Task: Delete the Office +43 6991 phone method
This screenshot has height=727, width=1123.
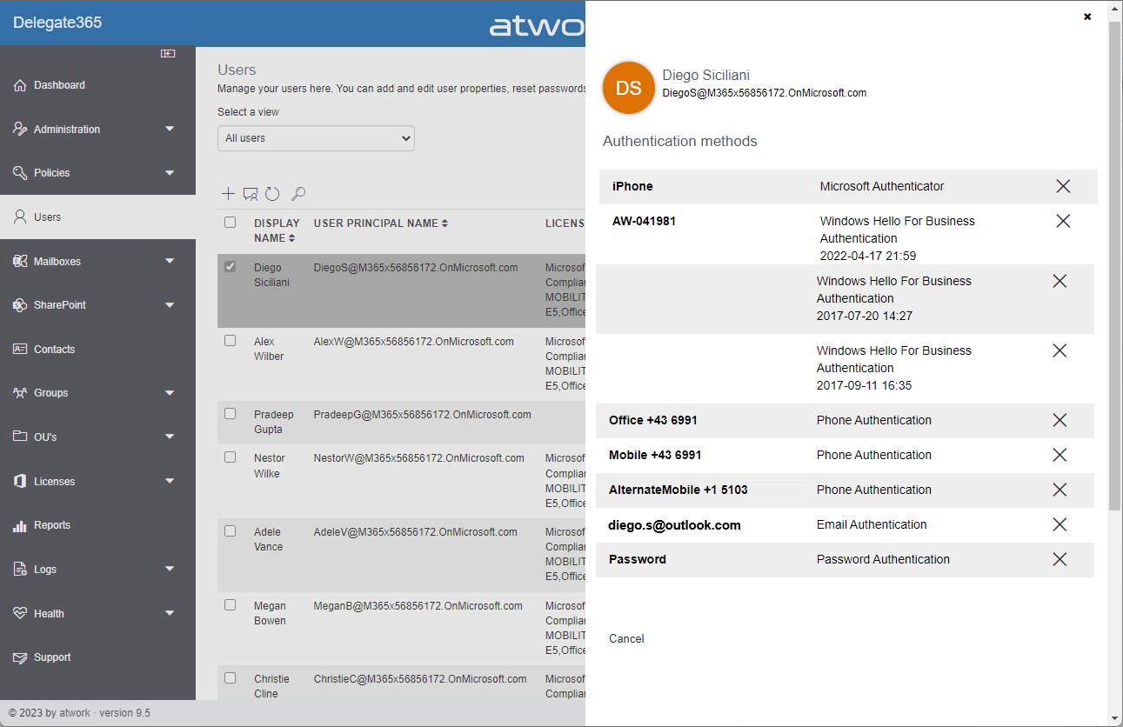Action: (x=1059, y=420)
